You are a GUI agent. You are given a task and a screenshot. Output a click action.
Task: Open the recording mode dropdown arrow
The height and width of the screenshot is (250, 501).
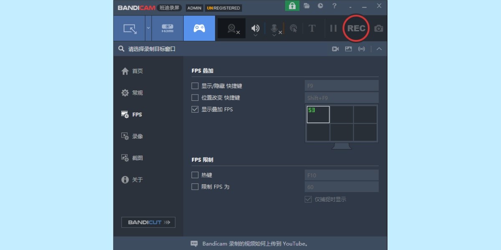(148, 28)
